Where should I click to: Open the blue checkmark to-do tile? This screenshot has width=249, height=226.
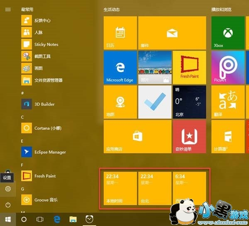(155, 102)
